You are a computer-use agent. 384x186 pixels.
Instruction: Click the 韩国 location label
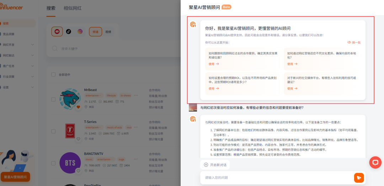(91, 171)
